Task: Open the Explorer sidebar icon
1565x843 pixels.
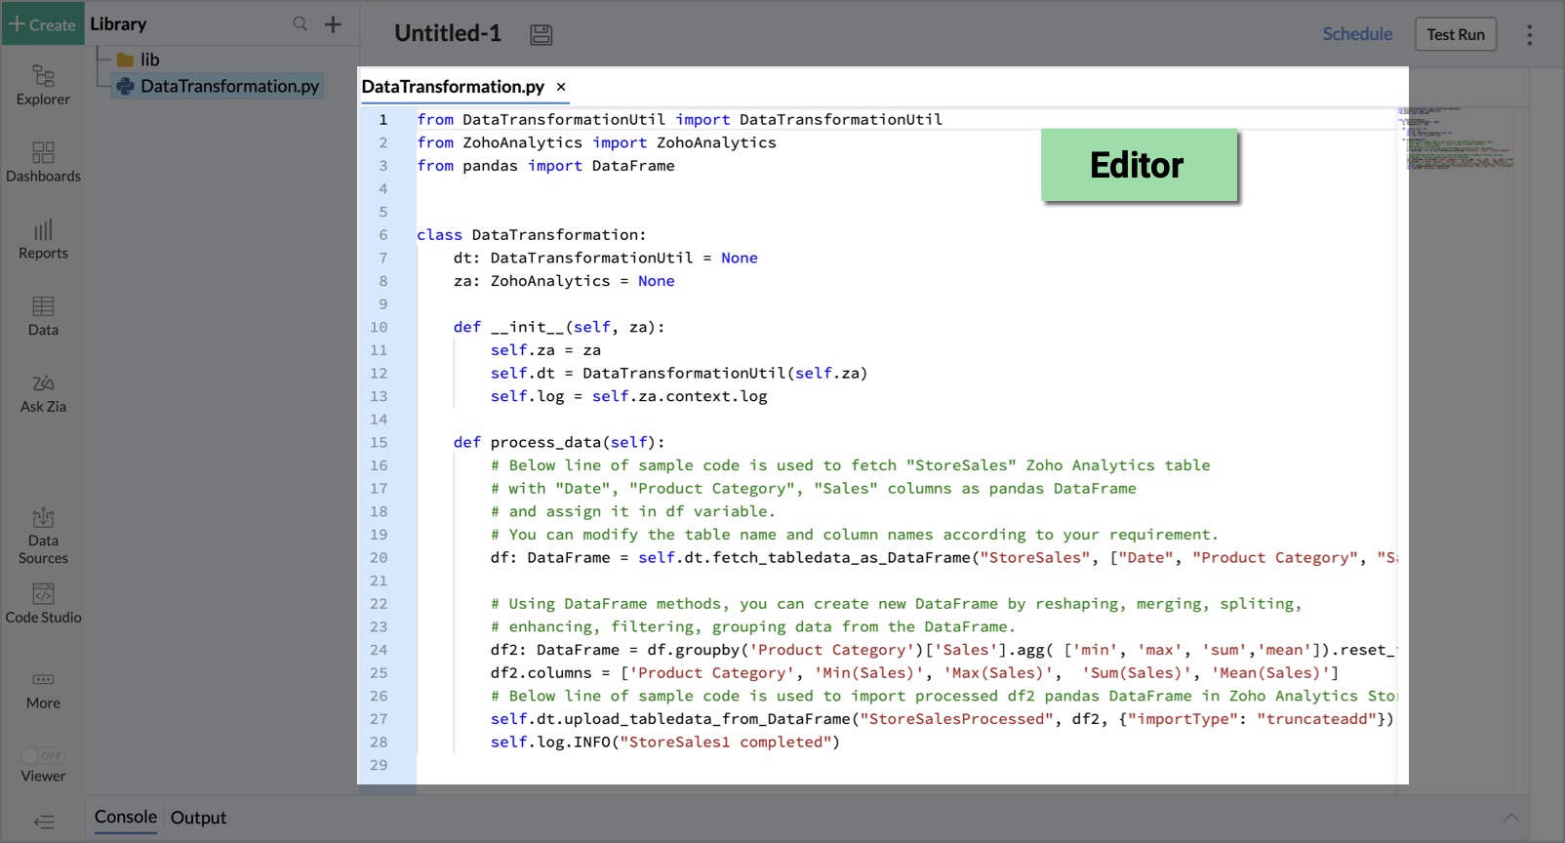Action: 43,84
